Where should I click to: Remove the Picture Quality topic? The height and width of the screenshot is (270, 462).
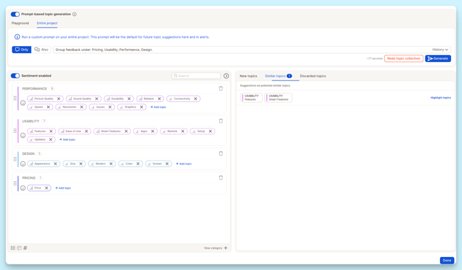pos(59,98)
